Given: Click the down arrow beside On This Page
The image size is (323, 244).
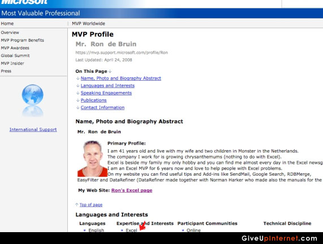Looking at the screenshot, I should coord(110,71).
